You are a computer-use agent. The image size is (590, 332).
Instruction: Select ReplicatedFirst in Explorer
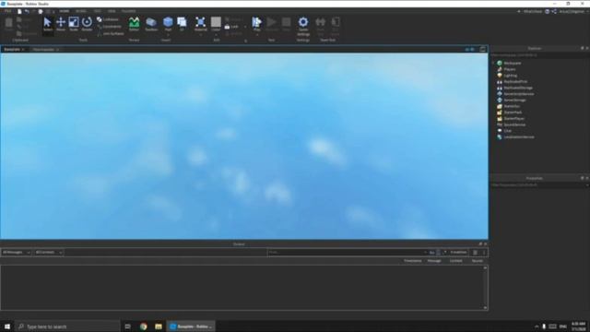(x=515, y=82)
